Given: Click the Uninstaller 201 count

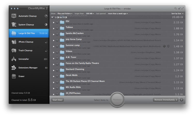Looking at the screenshot, I should (46, 59).
